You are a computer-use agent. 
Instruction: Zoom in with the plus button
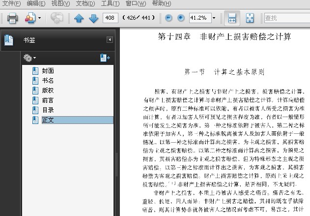(181, 18)
